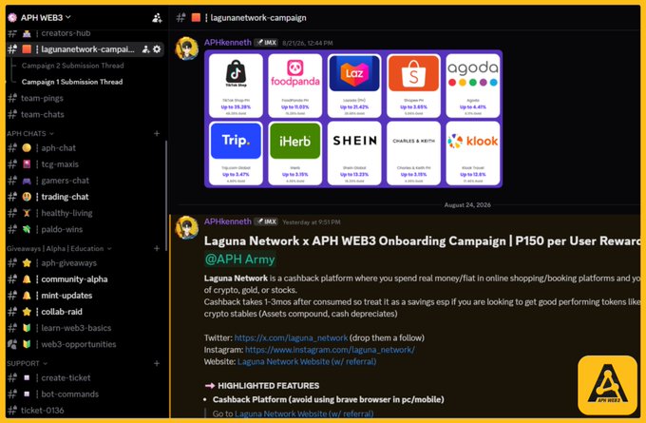This screenshot has width=646, height=423.
Task: Add channel to Giveaways Alpha Education category
Action: coord(157,249)
